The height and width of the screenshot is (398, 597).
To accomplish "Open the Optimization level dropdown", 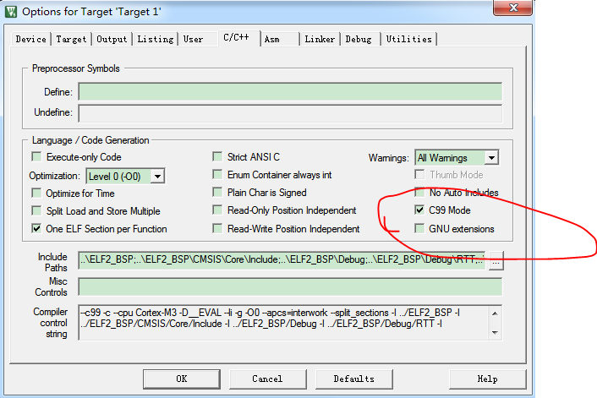I will coord(156,176).
